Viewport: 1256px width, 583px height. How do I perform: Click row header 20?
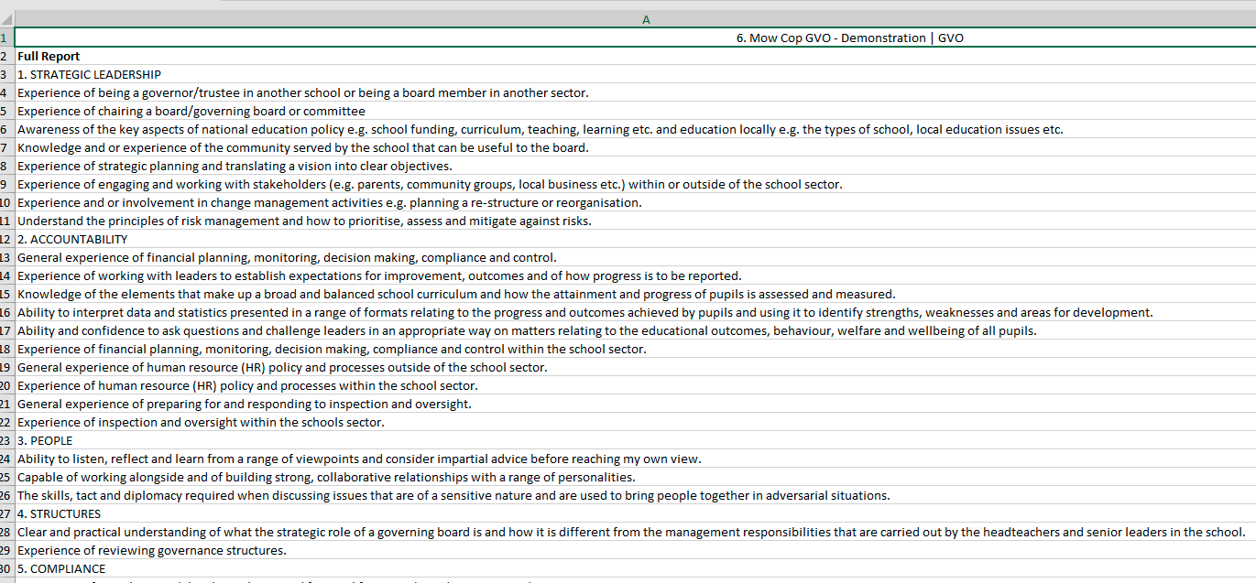pos(5,385)
